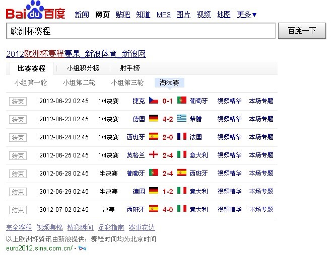This screenshot has height=255, width=335.
Task: Click the small icon after euro2012.sina.com.cn
Action: [83, 248]
